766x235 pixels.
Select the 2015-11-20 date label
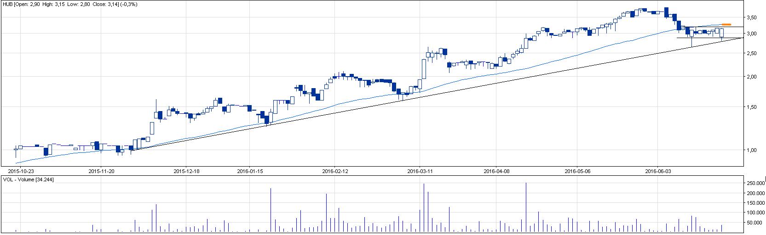tap(101, 171)
